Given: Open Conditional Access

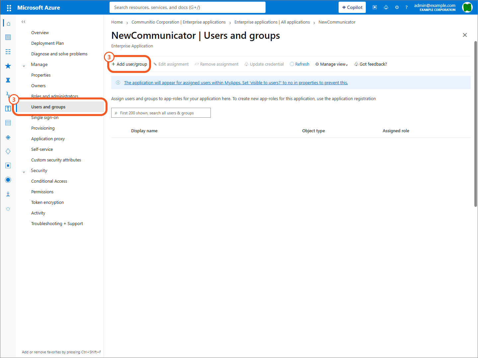Looking at the screenshot, I should (49, 181).
